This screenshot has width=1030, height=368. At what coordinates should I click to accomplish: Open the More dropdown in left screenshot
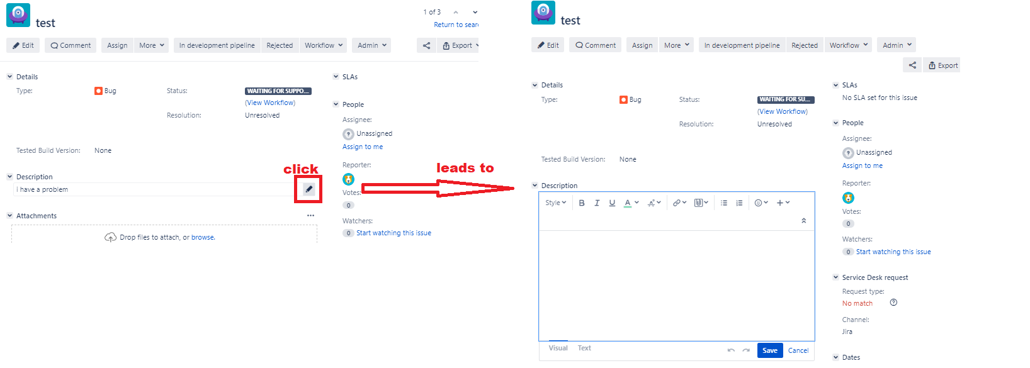pyautogui.click(x=152, y=45)
